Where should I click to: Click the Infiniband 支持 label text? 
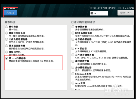[83, 74]
